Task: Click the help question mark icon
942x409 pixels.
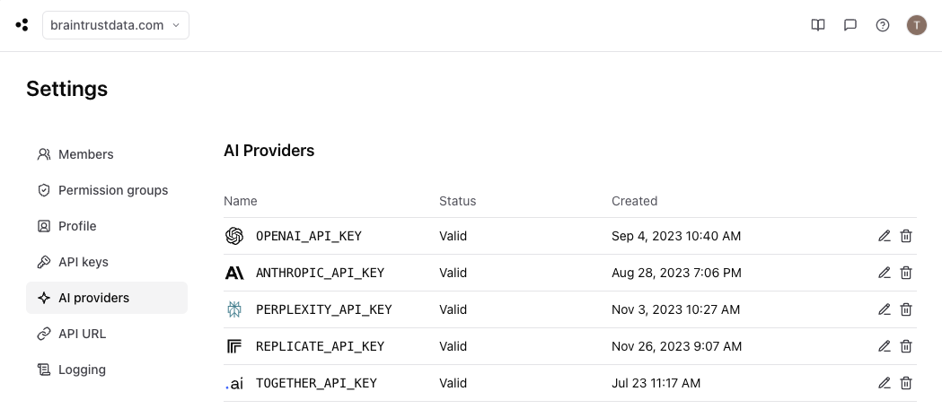Action: tap(883, 25)
